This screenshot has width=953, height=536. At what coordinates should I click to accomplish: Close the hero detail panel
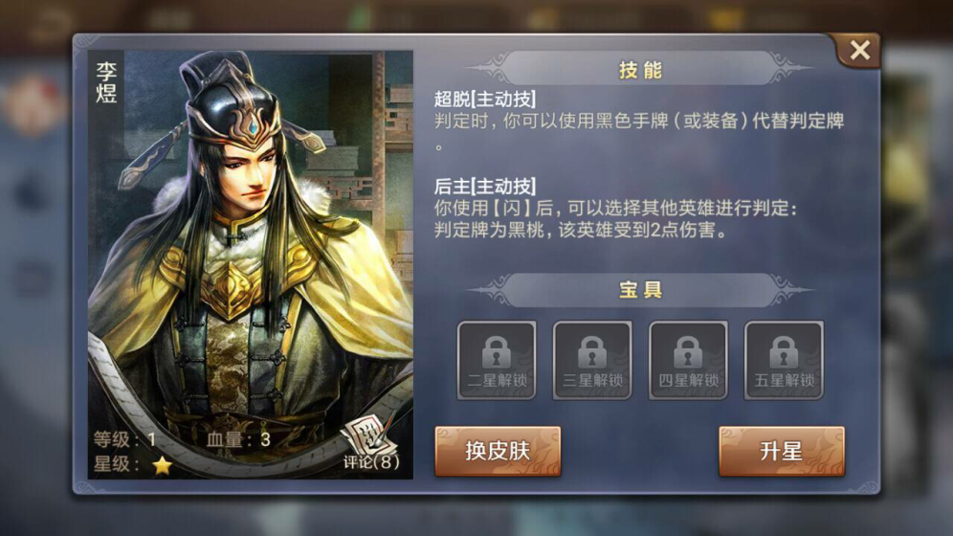pos(859,51)
